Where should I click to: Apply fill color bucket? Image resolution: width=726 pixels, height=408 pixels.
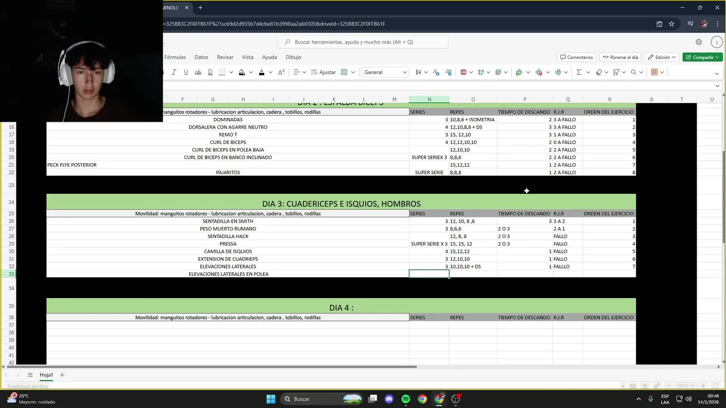[x=242, y=73]
